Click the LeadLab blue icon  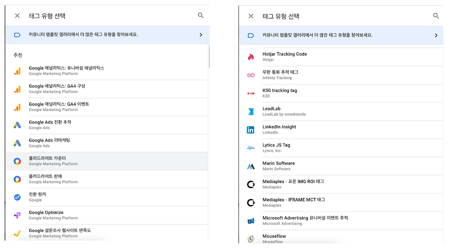pos(251,111)
